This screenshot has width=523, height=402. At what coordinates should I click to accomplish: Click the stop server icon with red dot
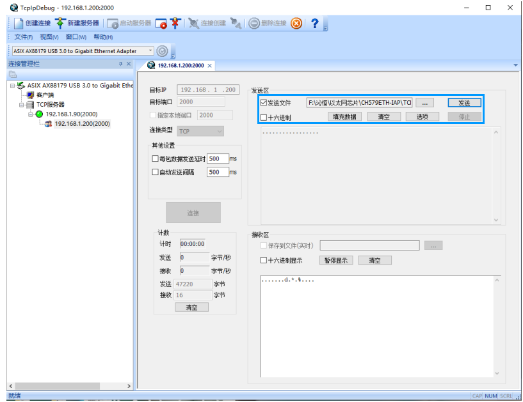point(161,23)
